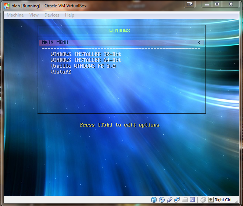Image resolution: width=243 pixels, height=206 pixels.
Task: Click the window resize grip corner
Action: [x=237, y=202]
